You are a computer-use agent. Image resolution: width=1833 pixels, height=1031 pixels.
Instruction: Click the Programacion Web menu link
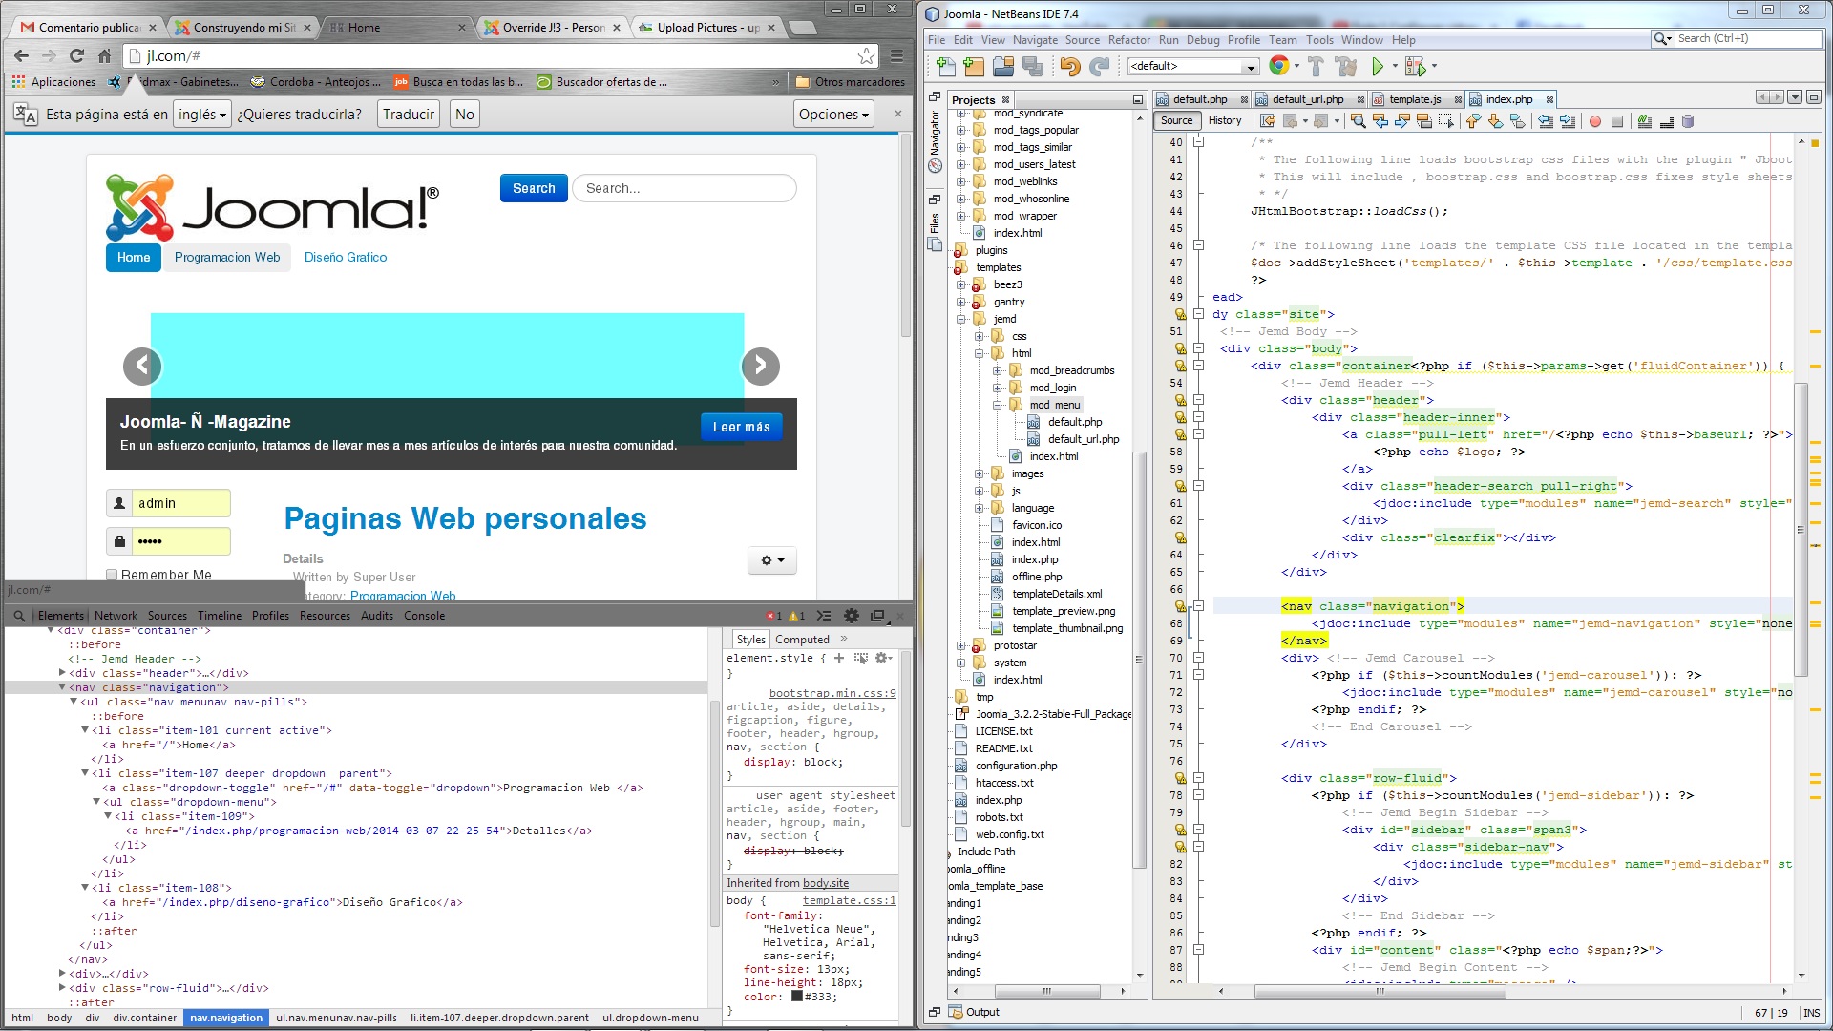227,257
